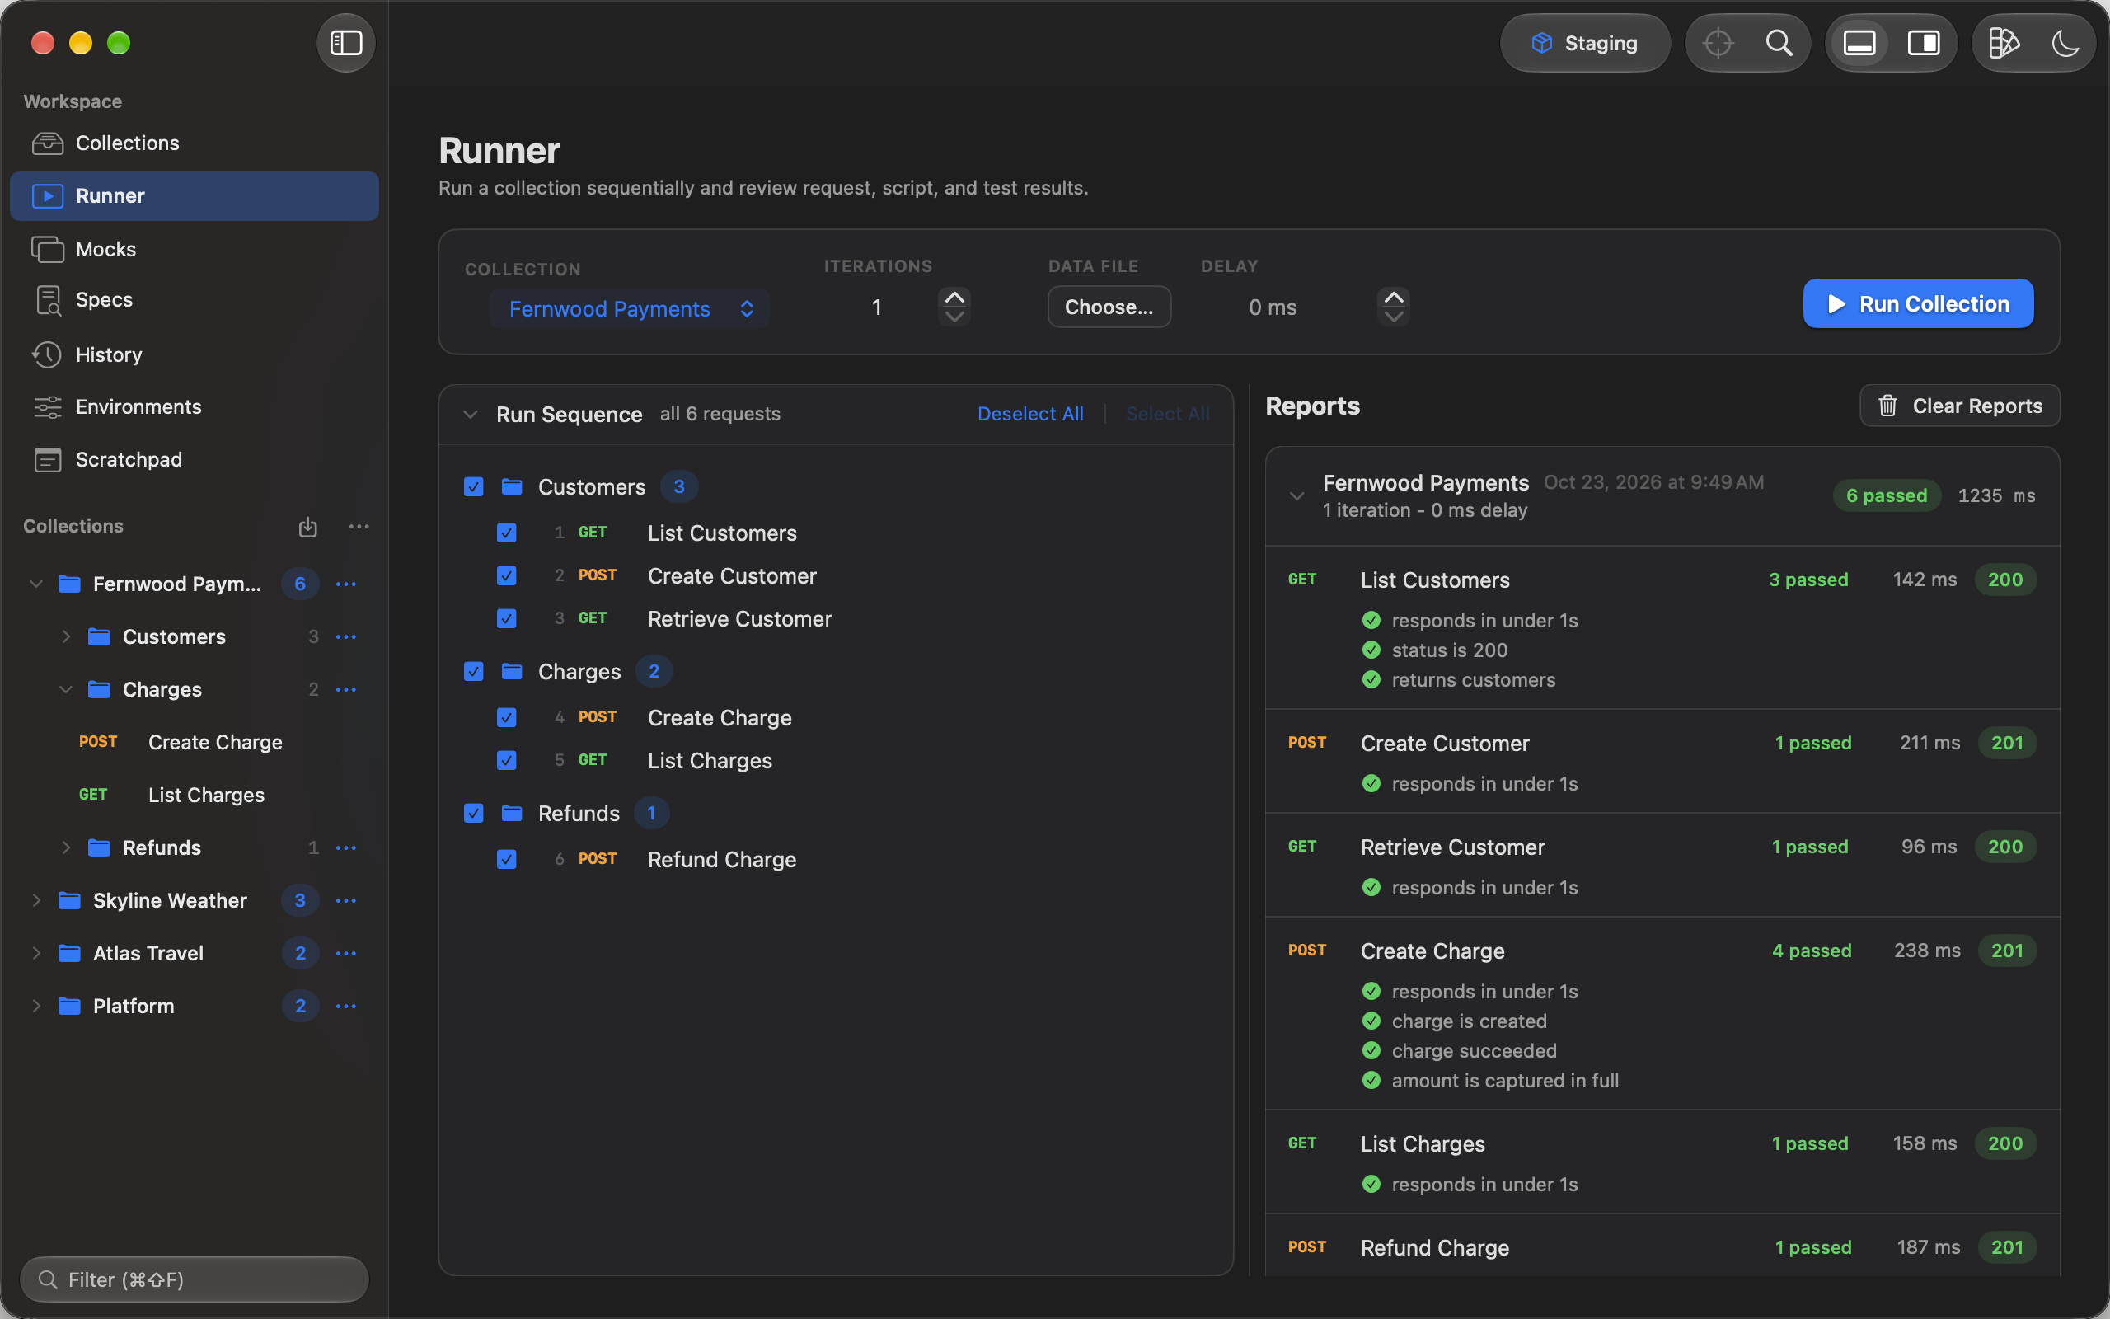
Task: Click the Clear Reports button
Action: pos(1960,406)
